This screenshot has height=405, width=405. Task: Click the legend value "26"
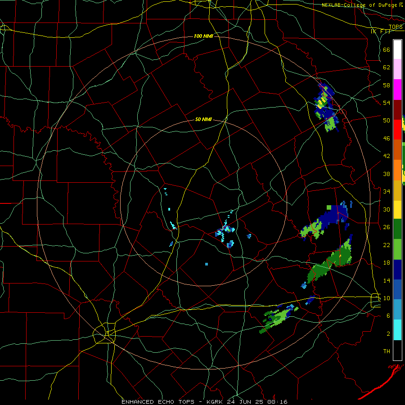(387, 227)
